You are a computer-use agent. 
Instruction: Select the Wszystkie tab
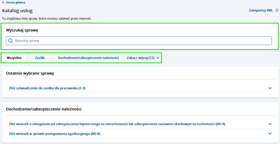[x=14, y=58]
